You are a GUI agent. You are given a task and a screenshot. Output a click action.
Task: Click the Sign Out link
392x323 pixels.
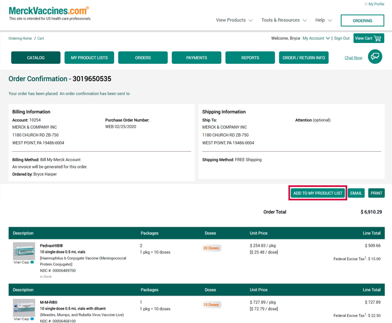pyautogui.click(x=342, y=38)
